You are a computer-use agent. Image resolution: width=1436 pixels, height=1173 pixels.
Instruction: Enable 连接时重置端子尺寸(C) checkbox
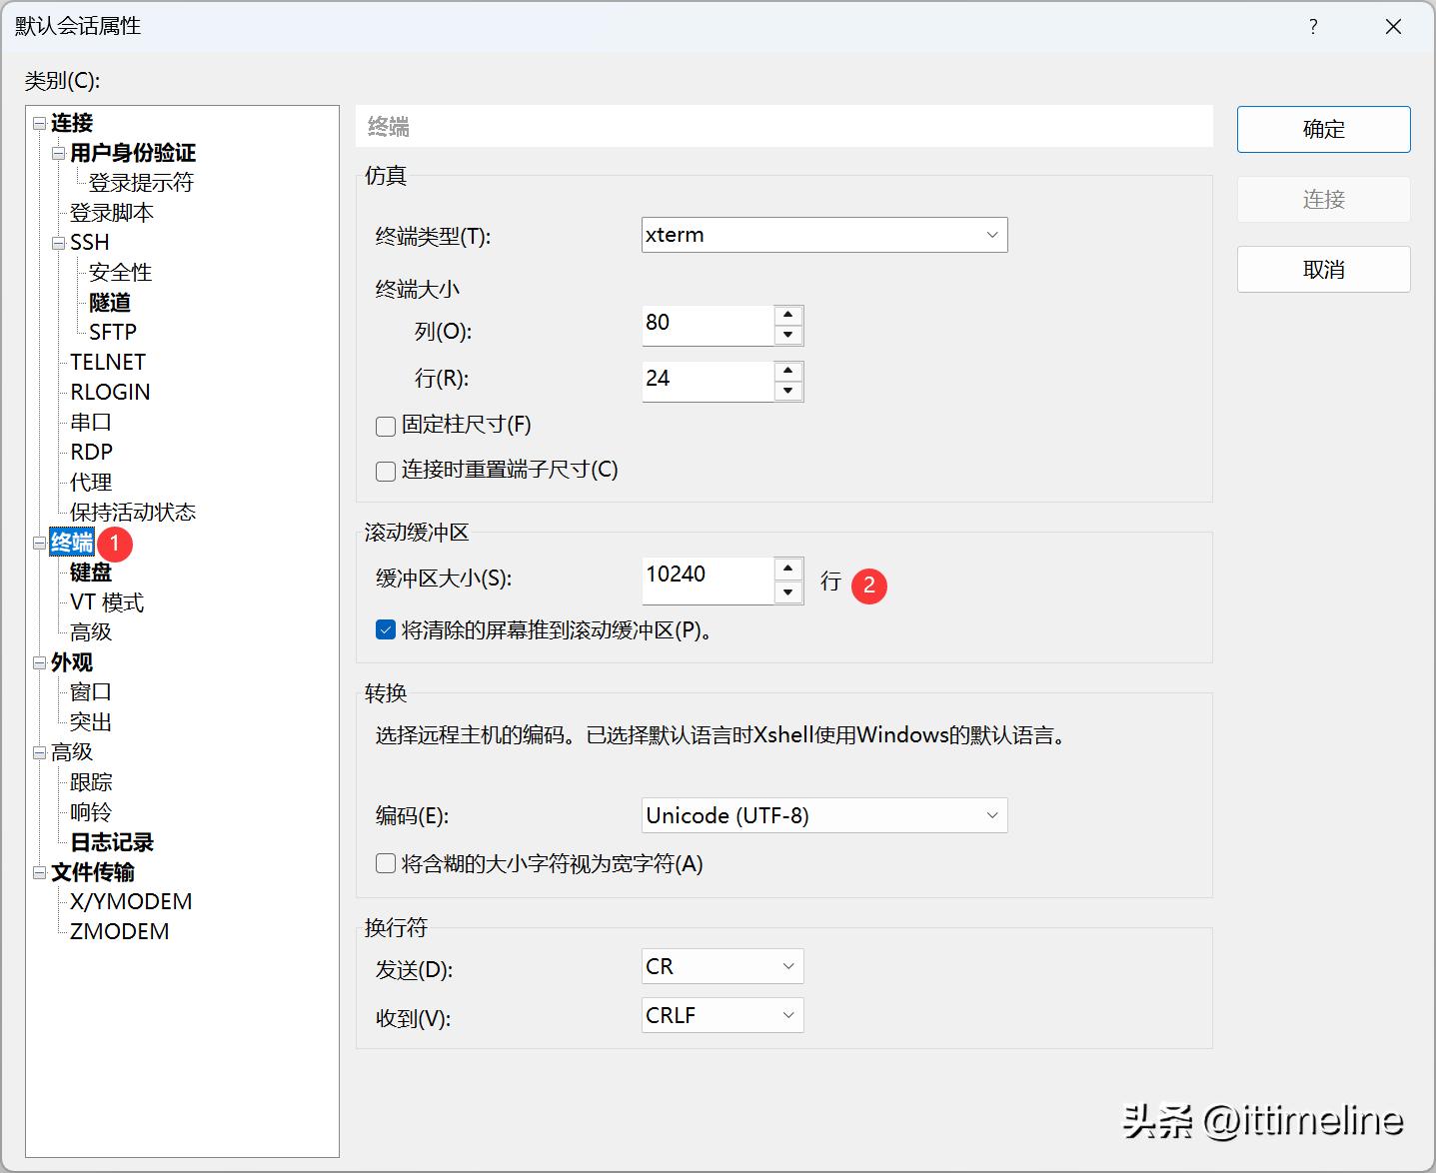(386, 472)
